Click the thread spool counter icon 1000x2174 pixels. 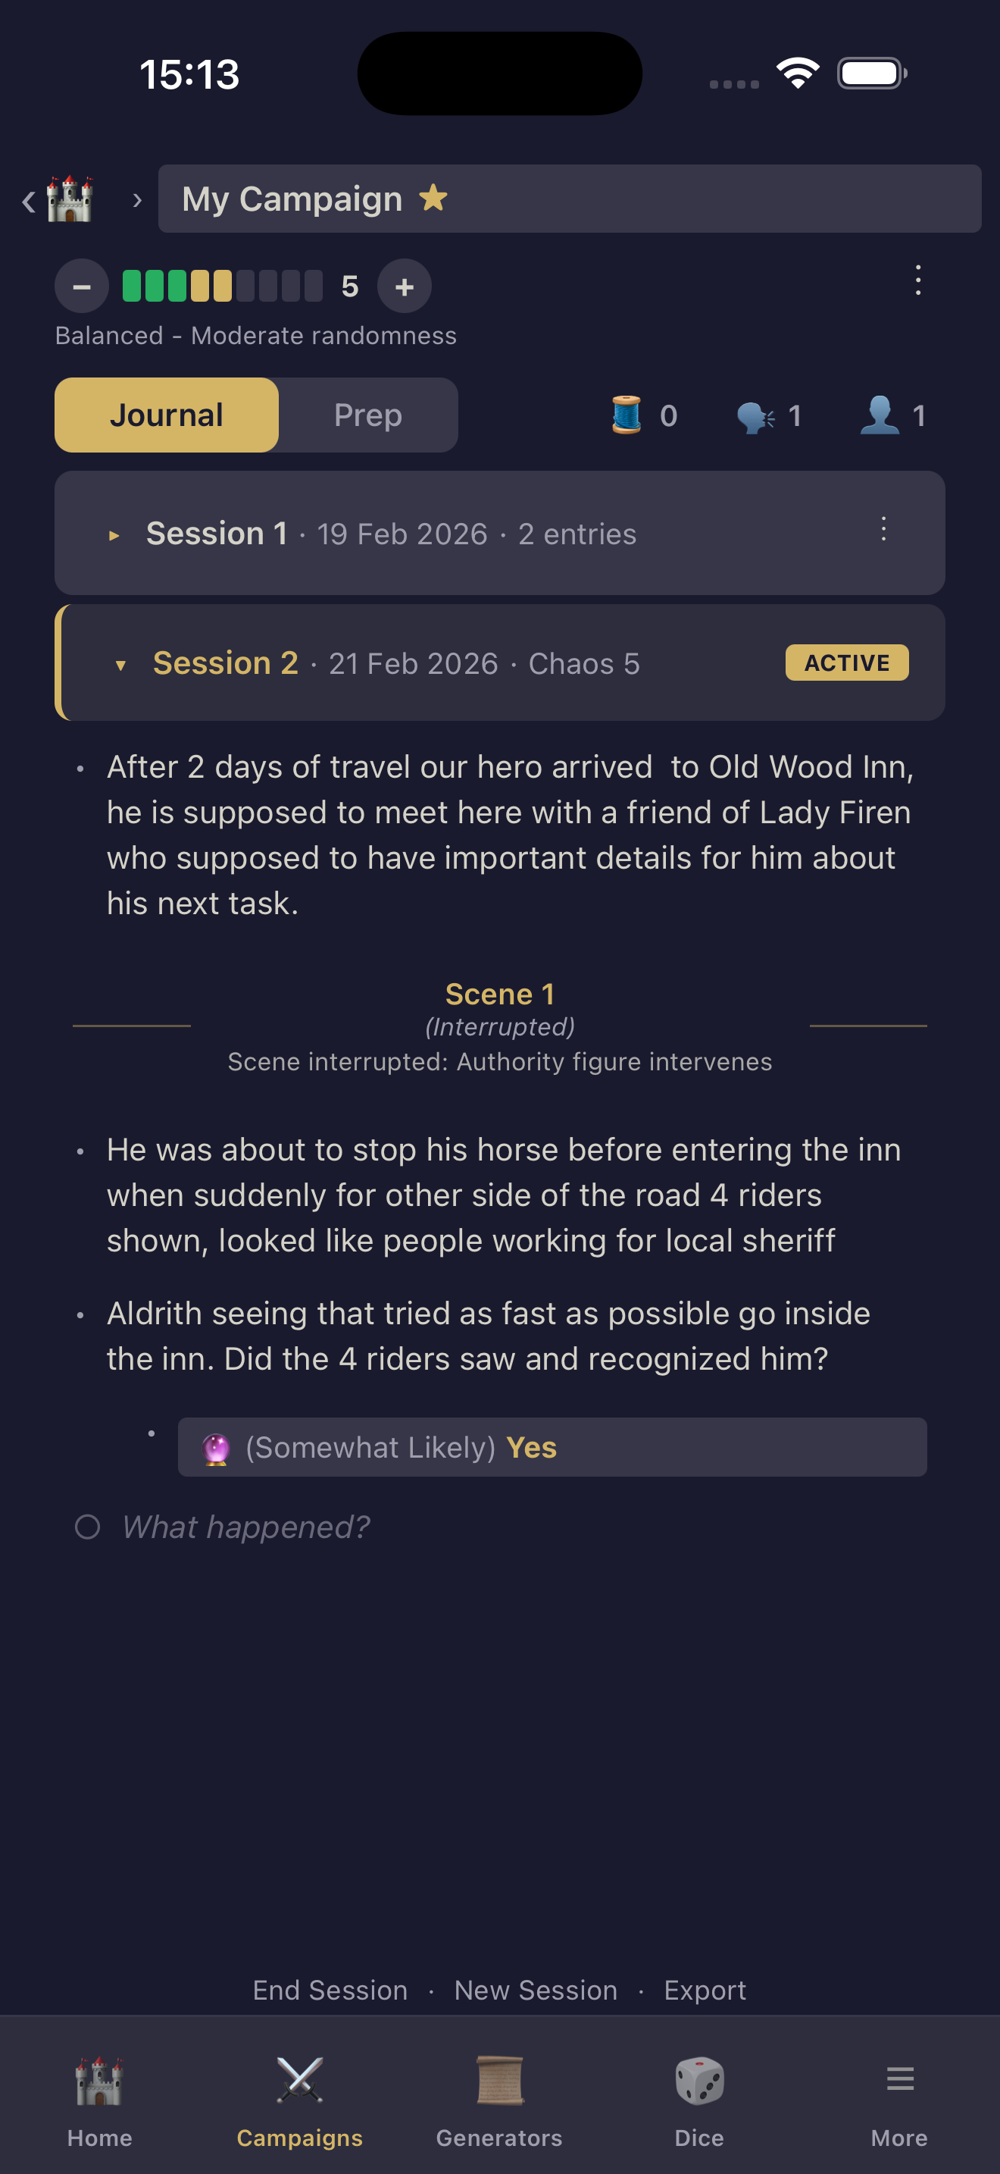627,415
